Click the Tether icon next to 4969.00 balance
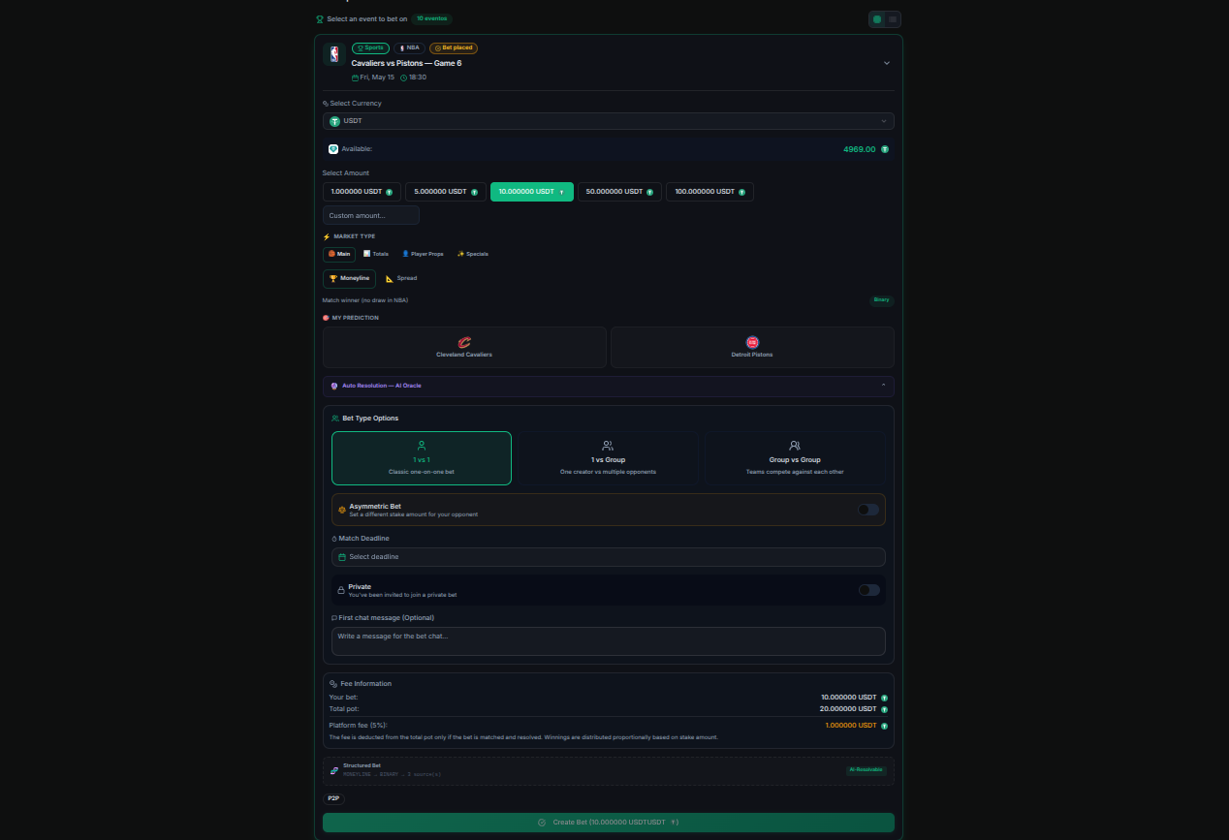The height and width of the screenshot is (840, 1229). (885, 149)
